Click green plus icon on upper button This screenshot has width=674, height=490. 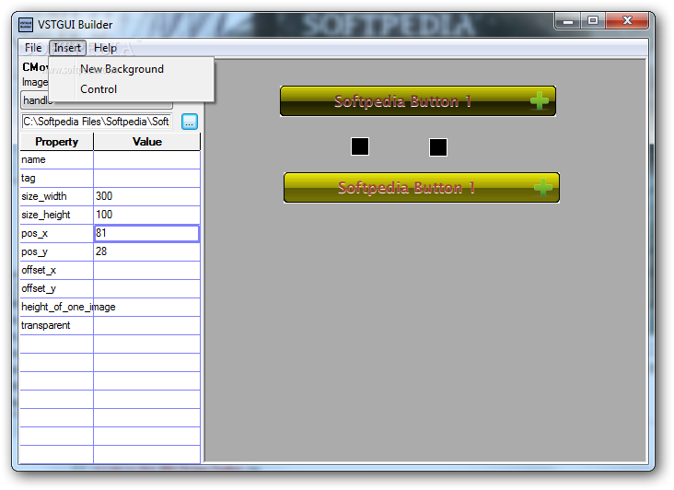tap(539, 101)
